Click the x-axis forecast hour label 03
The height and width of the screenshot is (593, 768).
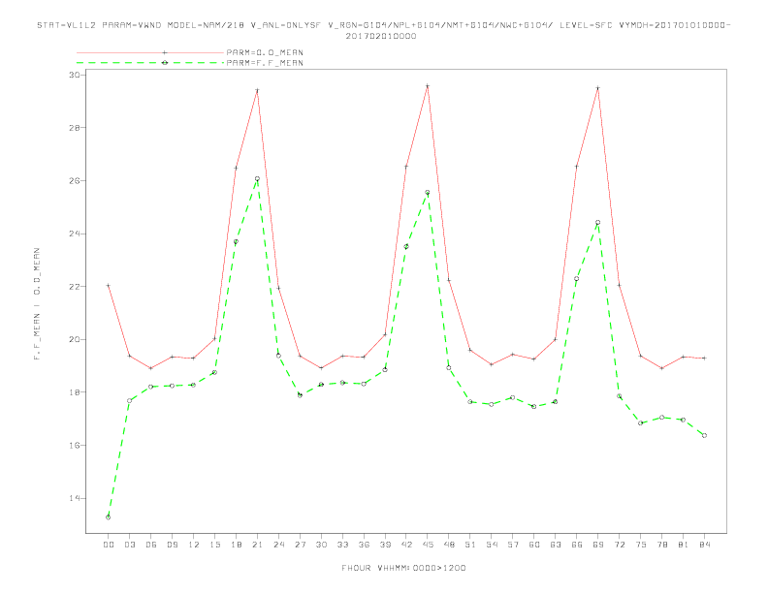(129, 545)
